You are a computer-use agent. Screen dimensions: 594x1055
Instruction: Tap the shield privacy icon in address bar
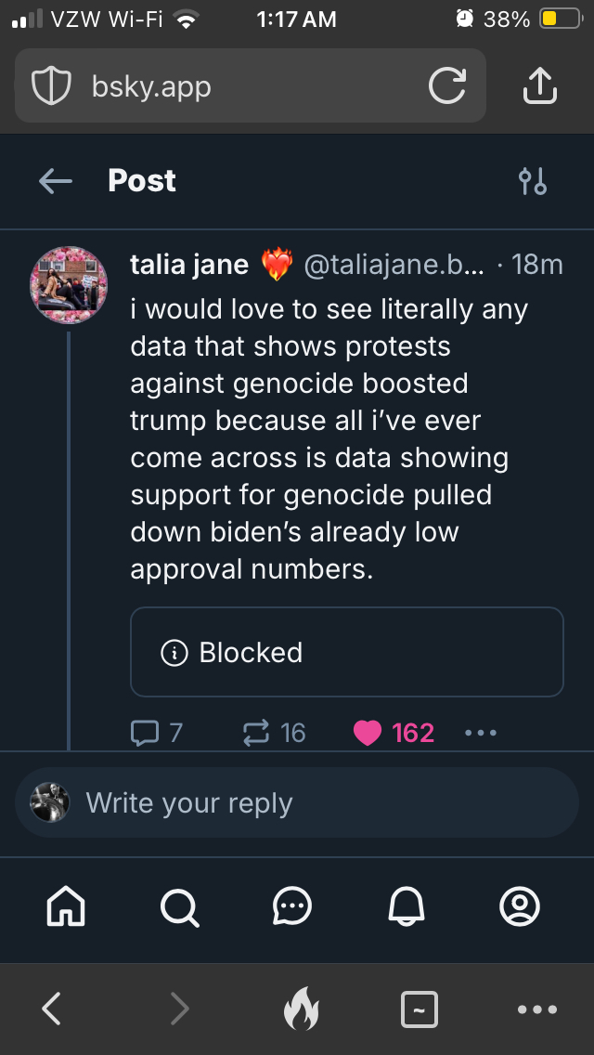coord(52,86)
